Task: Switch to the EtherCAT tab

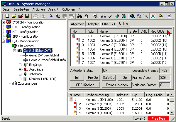Action: [x=108, y=24]
